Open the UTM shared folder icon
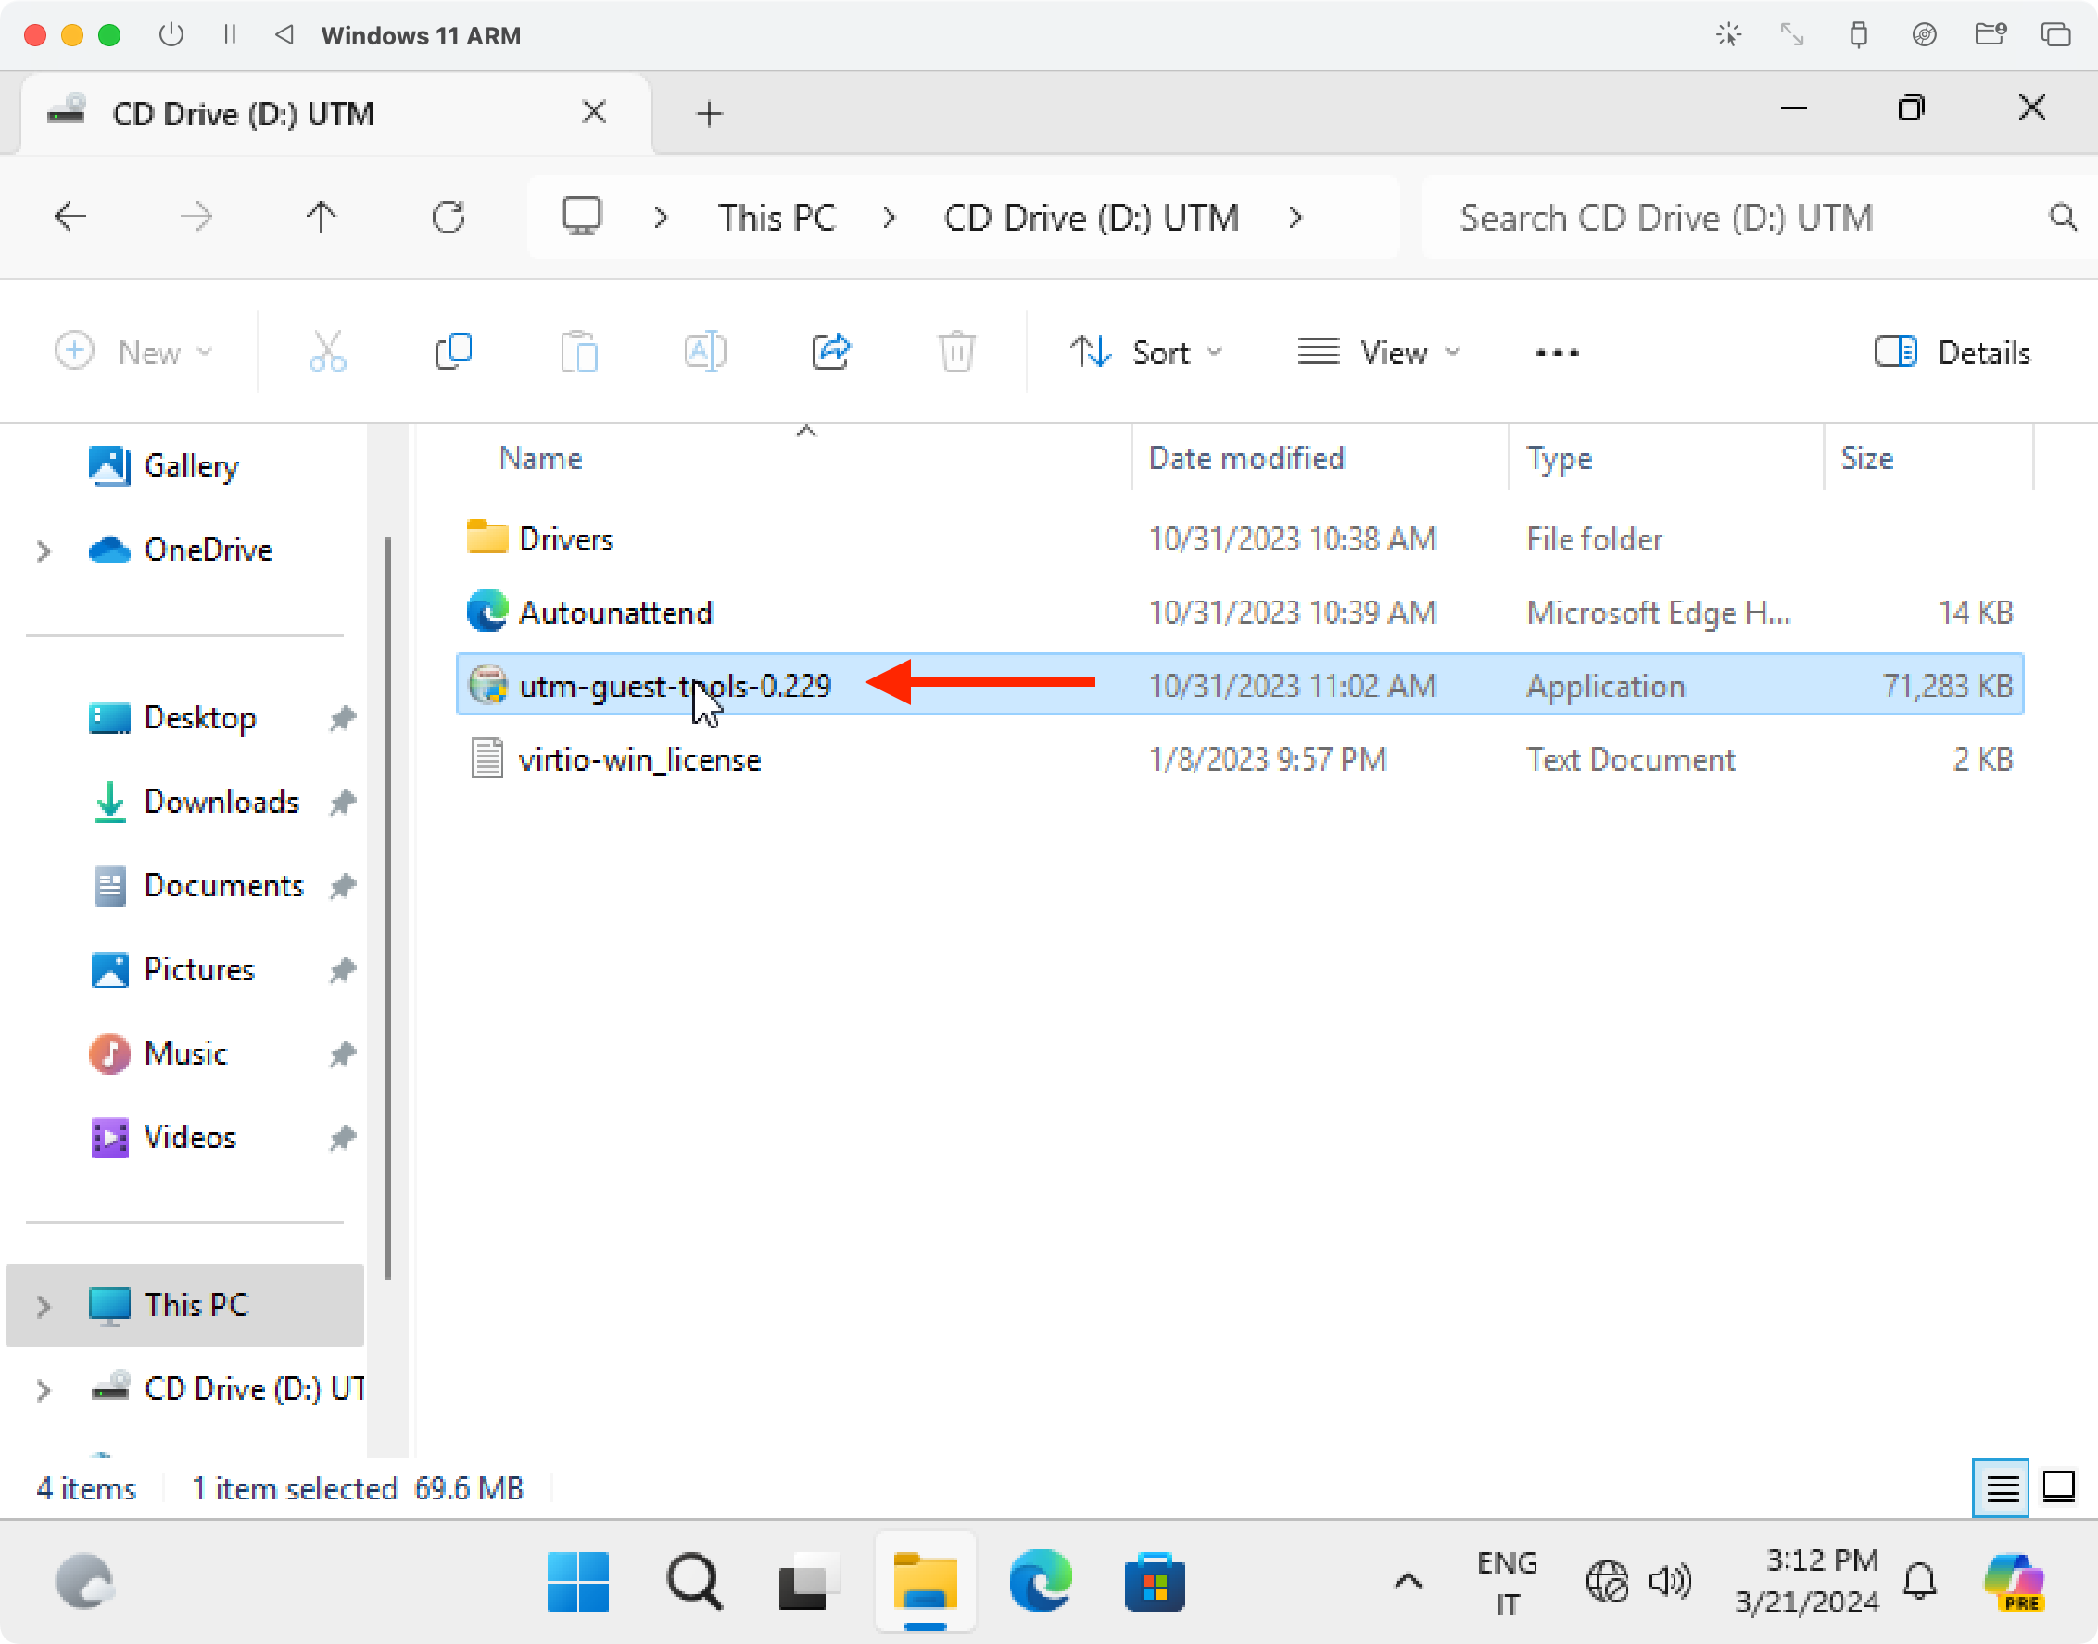 (1991, 35)
